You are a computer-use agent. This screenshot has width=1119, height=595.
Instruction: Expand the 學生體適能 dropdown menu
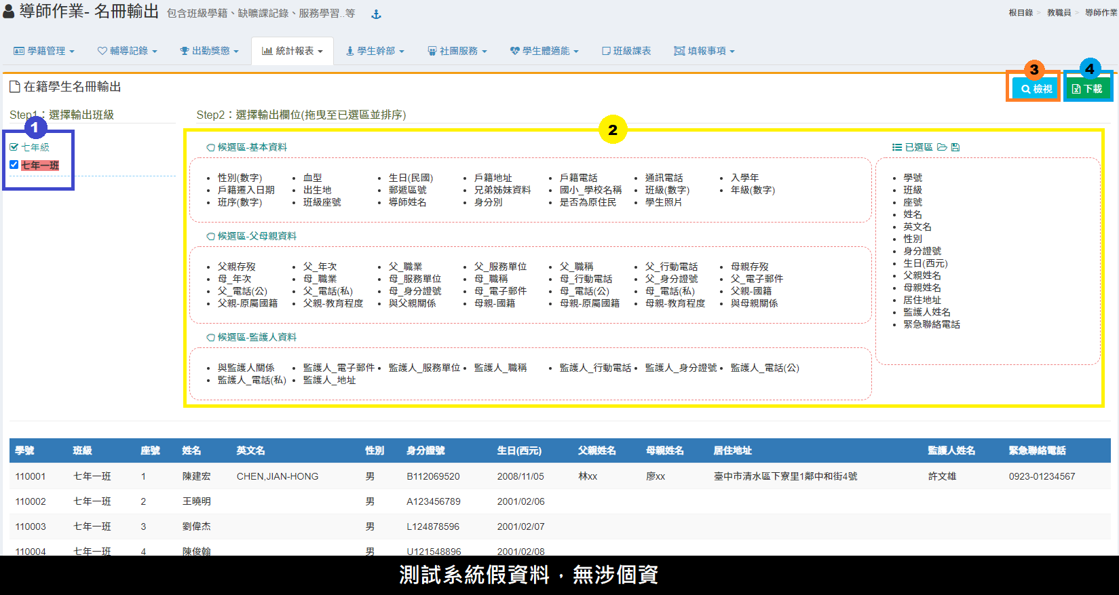(544, 51)
